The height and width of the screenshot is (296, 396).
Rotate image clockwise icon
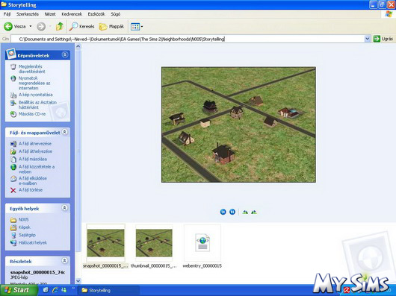click(245, 212)
